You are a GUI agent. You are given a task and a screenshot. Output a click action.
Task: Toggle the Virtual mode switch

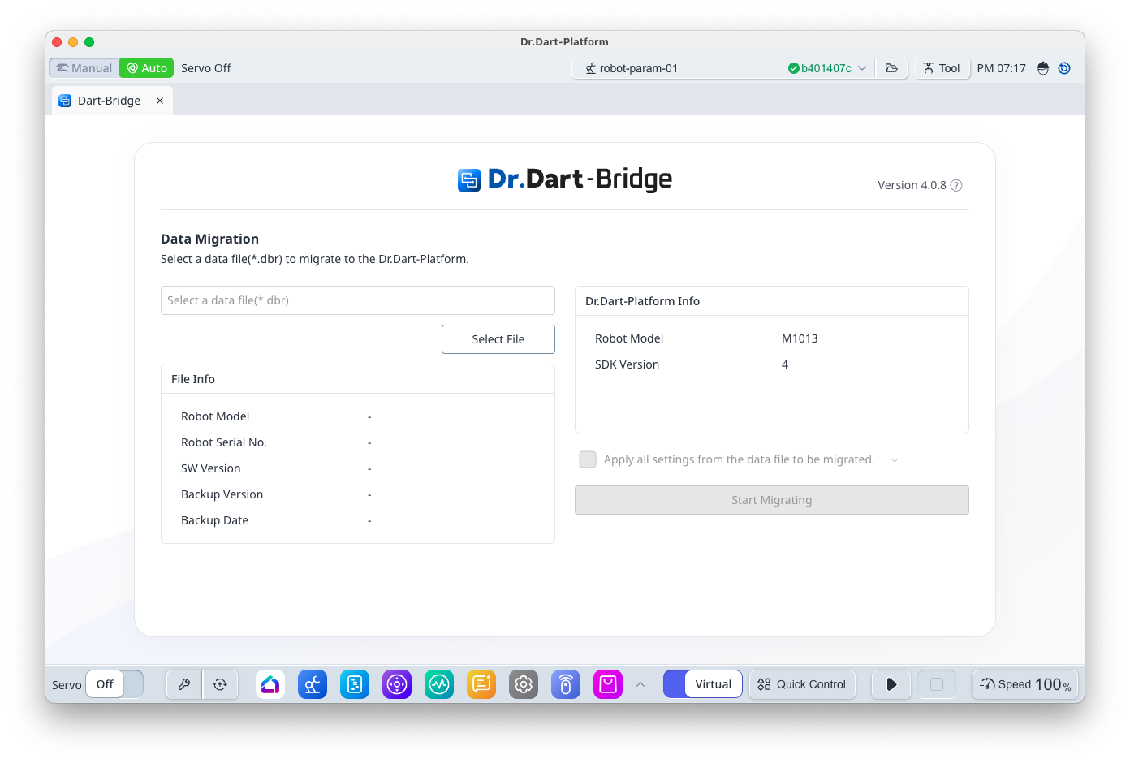pyautogui.click(x=702, y=684)
